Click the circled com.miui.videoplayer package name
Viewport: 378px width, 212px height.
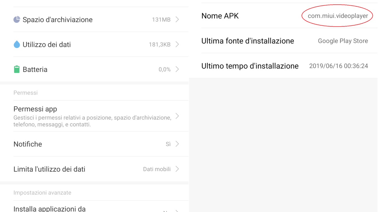[x=338, y=16]
